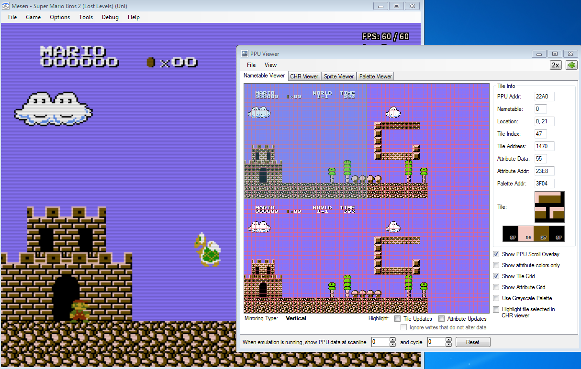This screenshot has height=369, width=581.
Task: Enable Show Attribute Grid
Action: coord(497,287)
